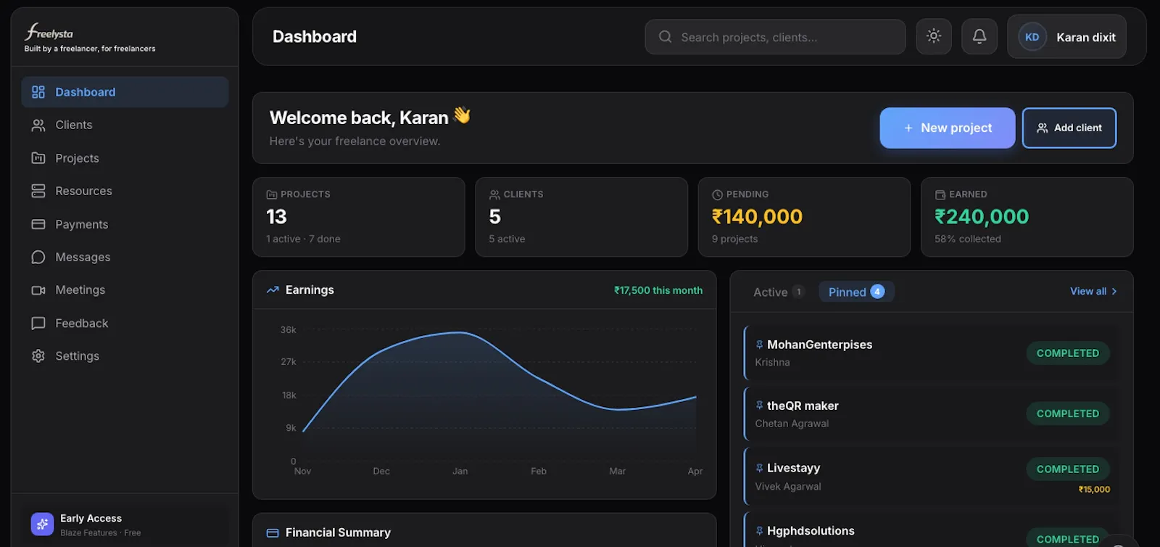
Task: Click the Add client button
Action: click(1069, 128)
